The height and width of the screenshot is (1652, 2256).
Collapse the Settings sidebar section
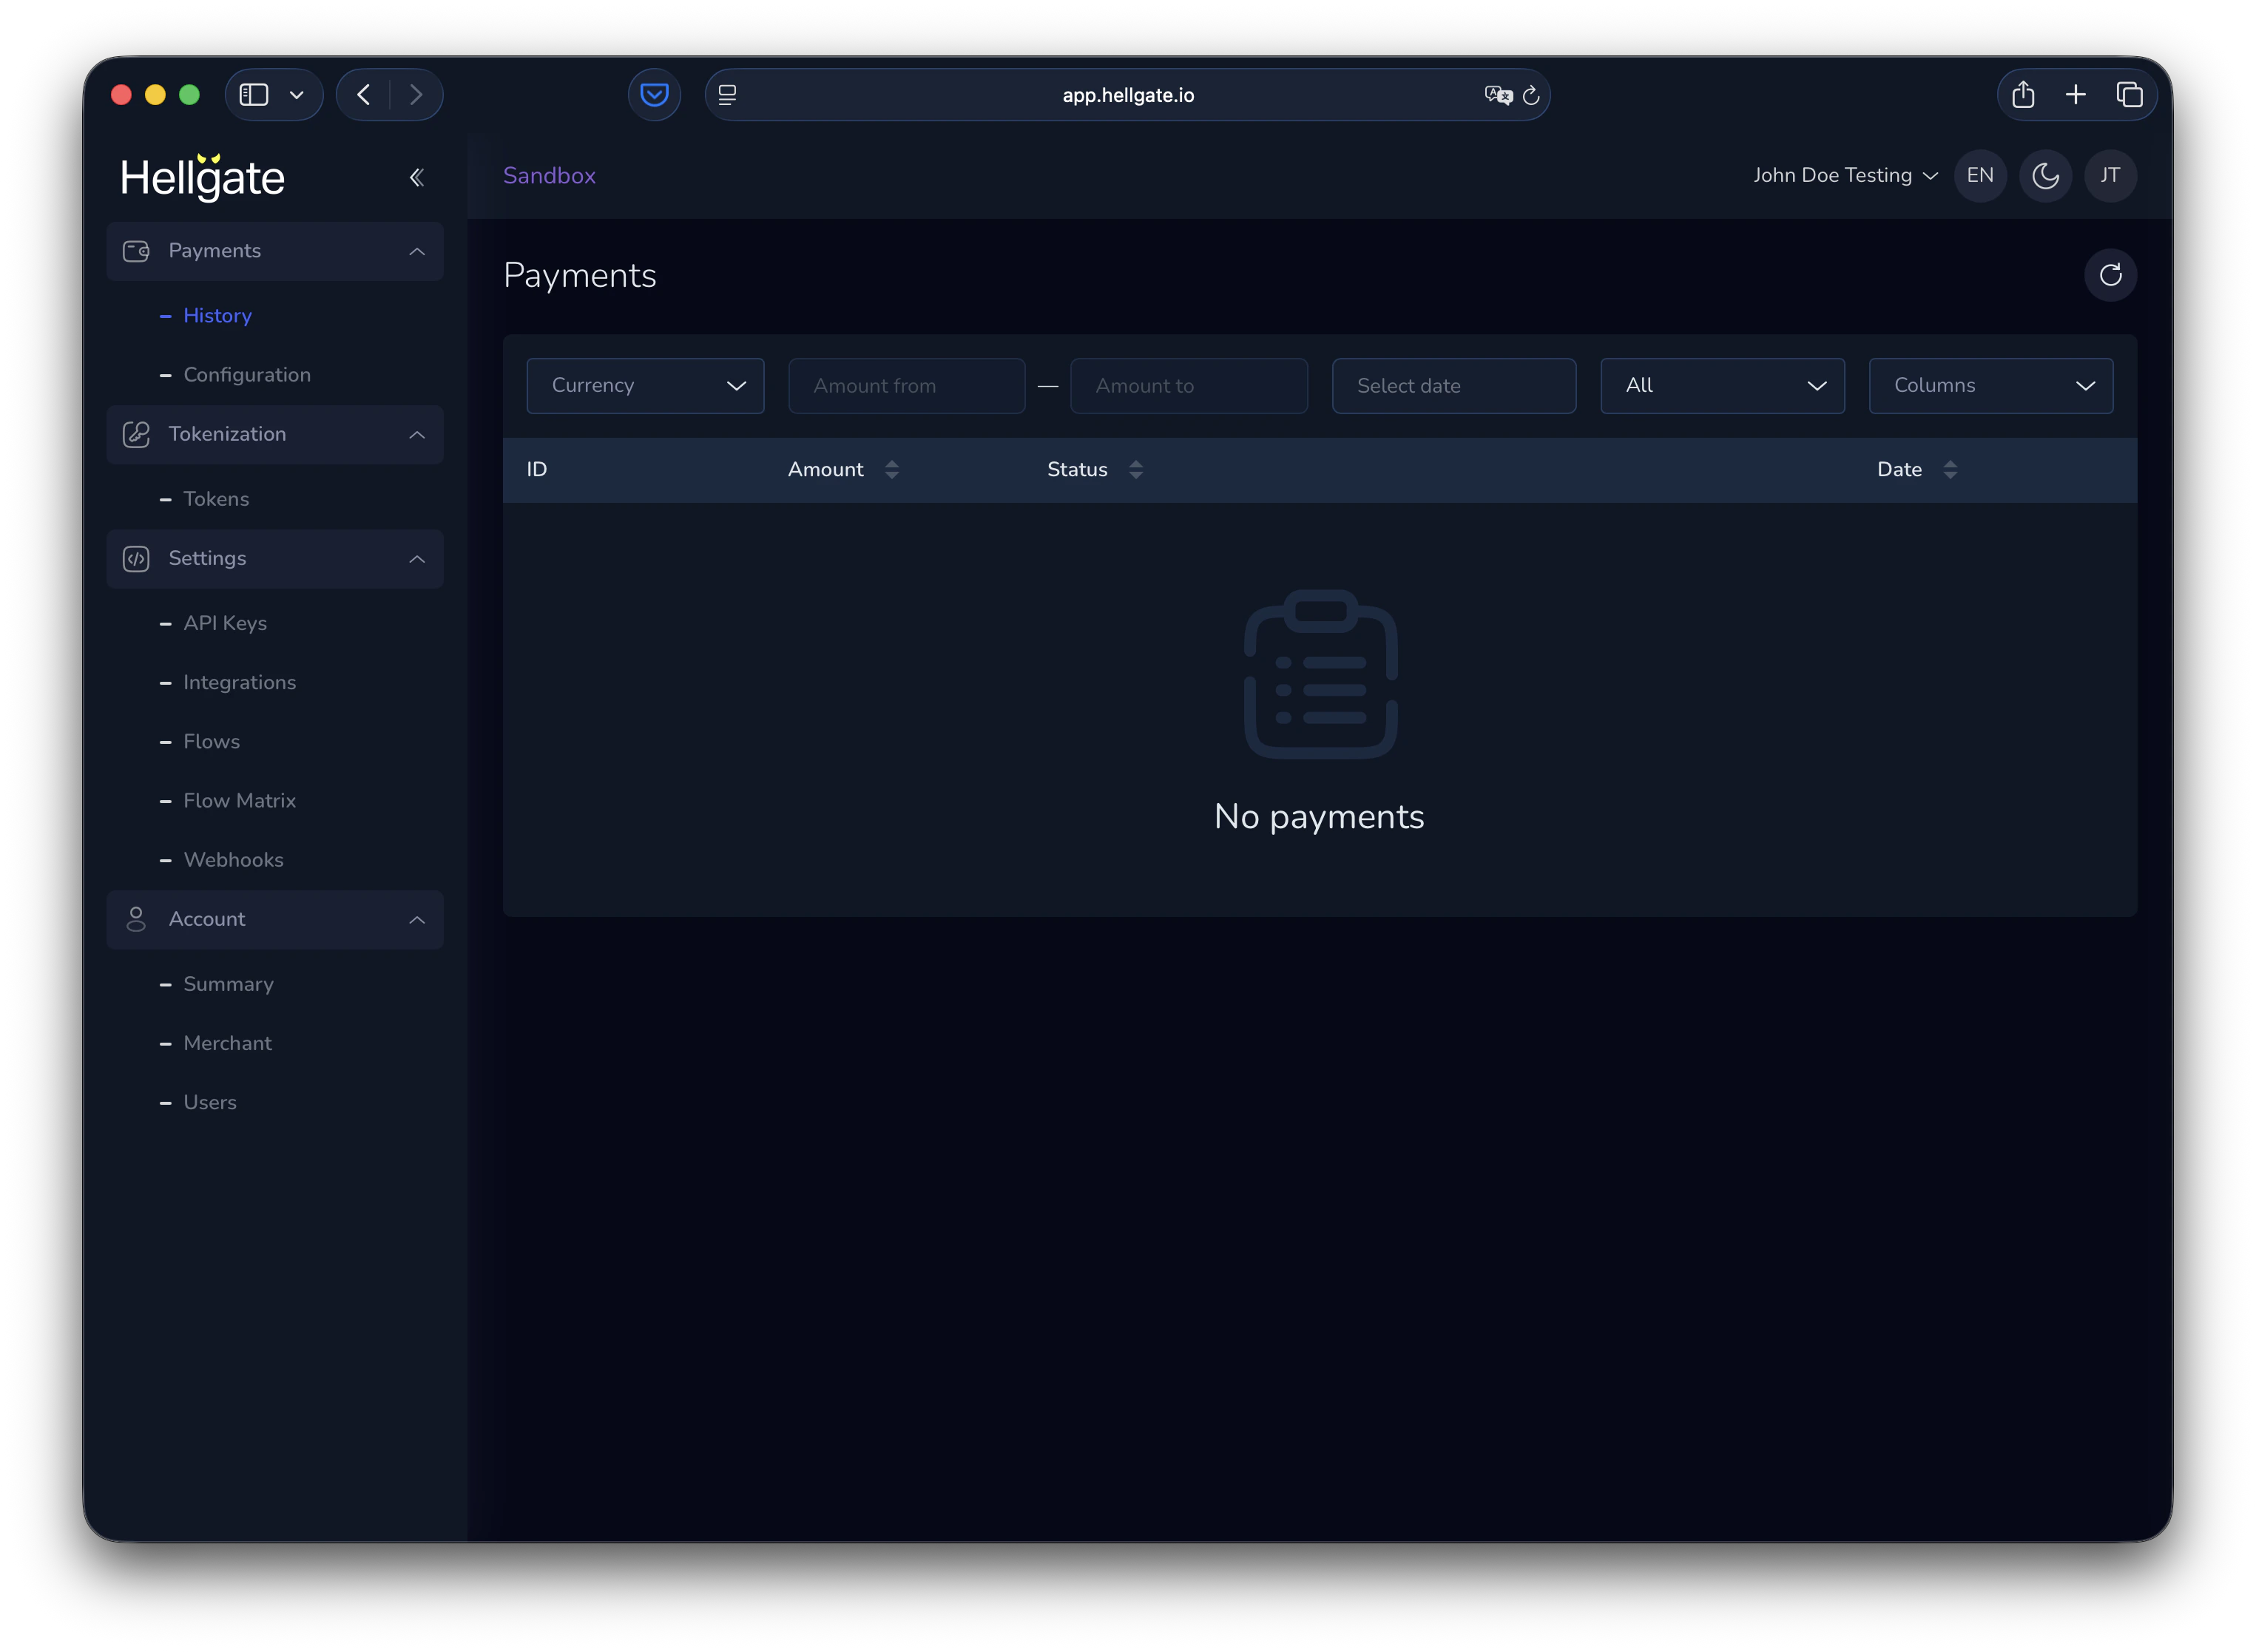coord(417,558)
